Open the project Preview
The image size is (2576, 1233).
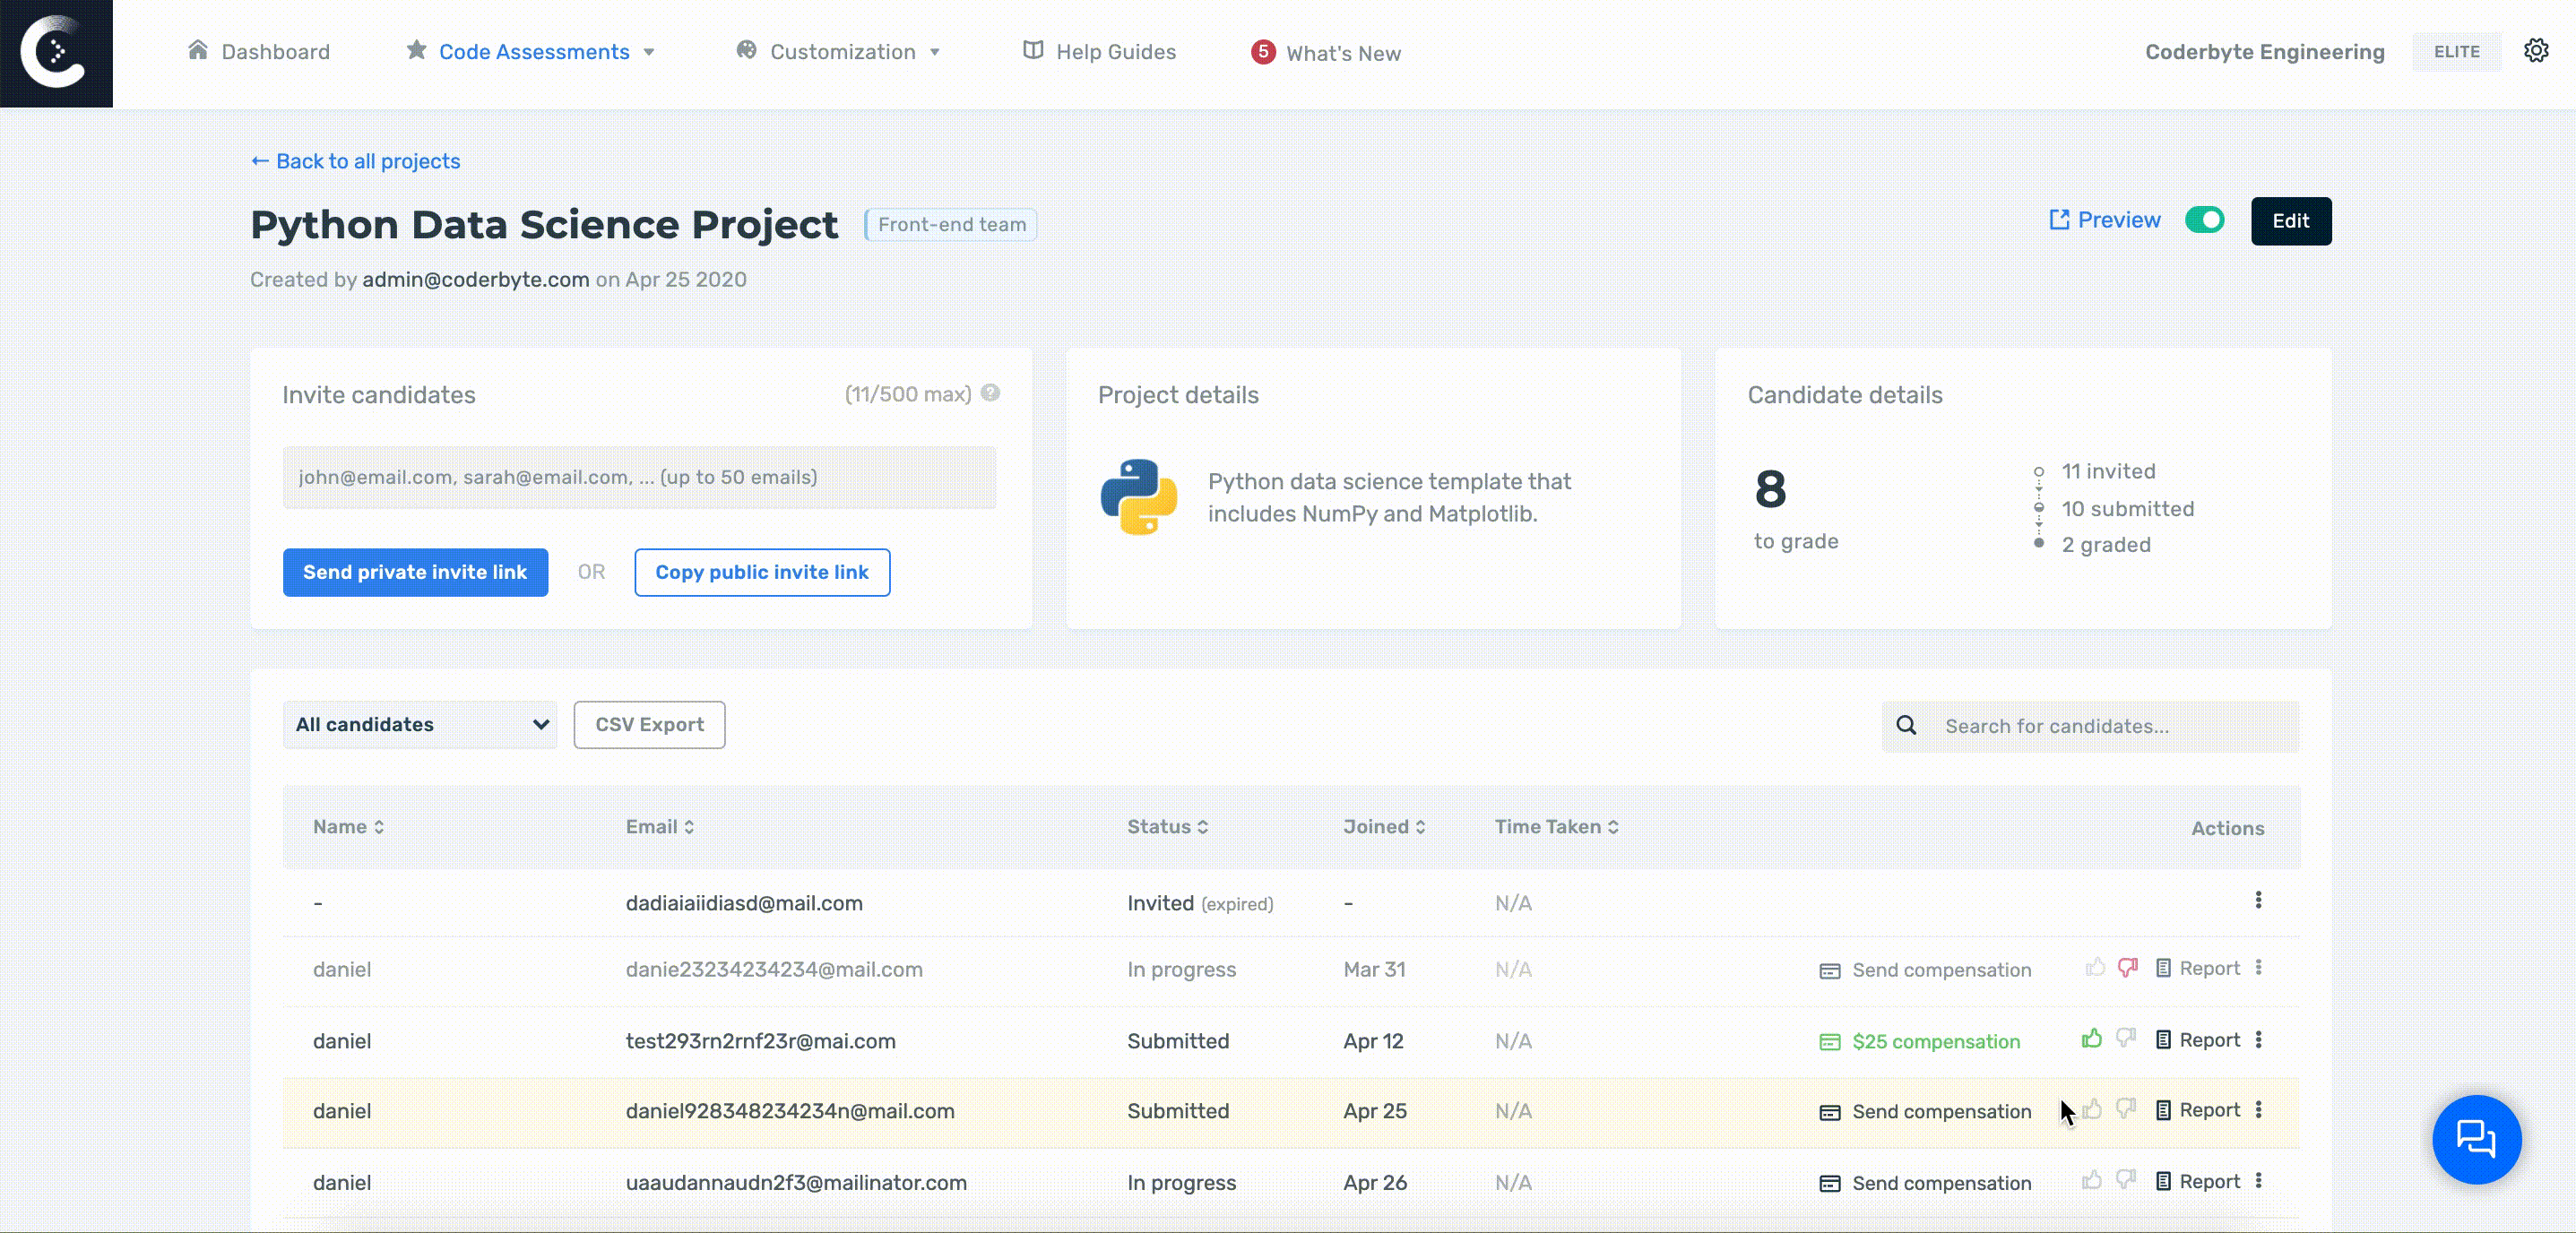[2104, 220]
